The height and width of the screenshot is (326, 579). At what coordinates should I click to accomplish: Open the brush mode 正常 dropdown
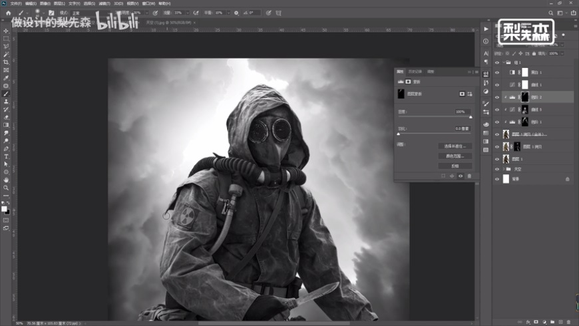tap(91, 13)
